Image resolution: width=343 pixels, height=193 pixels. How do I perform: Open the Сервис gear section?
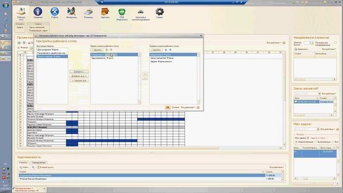(160, 13)
